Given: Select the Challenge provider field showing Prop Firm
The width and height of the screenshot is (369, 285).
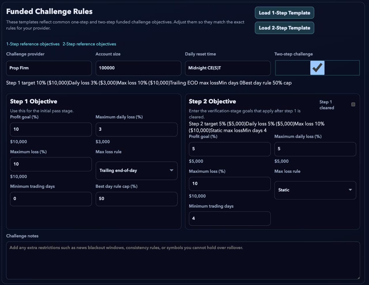Looking at the screenshot, I should point(49,68).
